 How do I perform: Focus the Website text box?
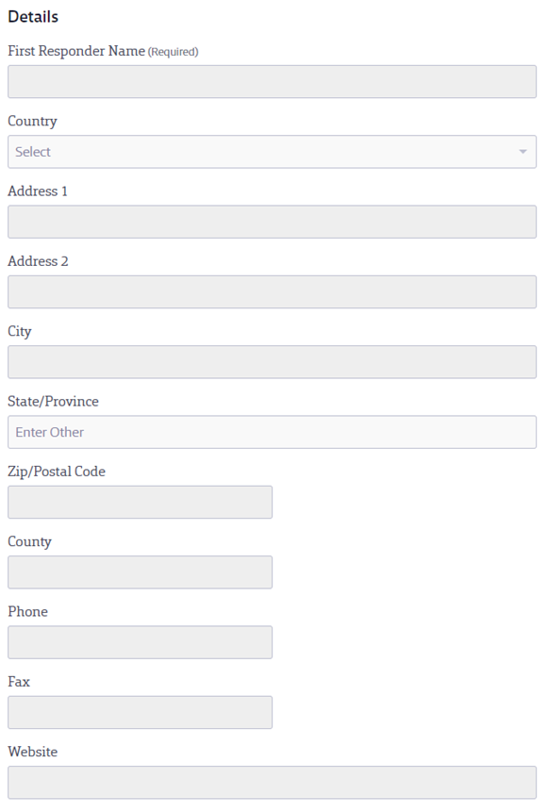[x=272, y=783]
